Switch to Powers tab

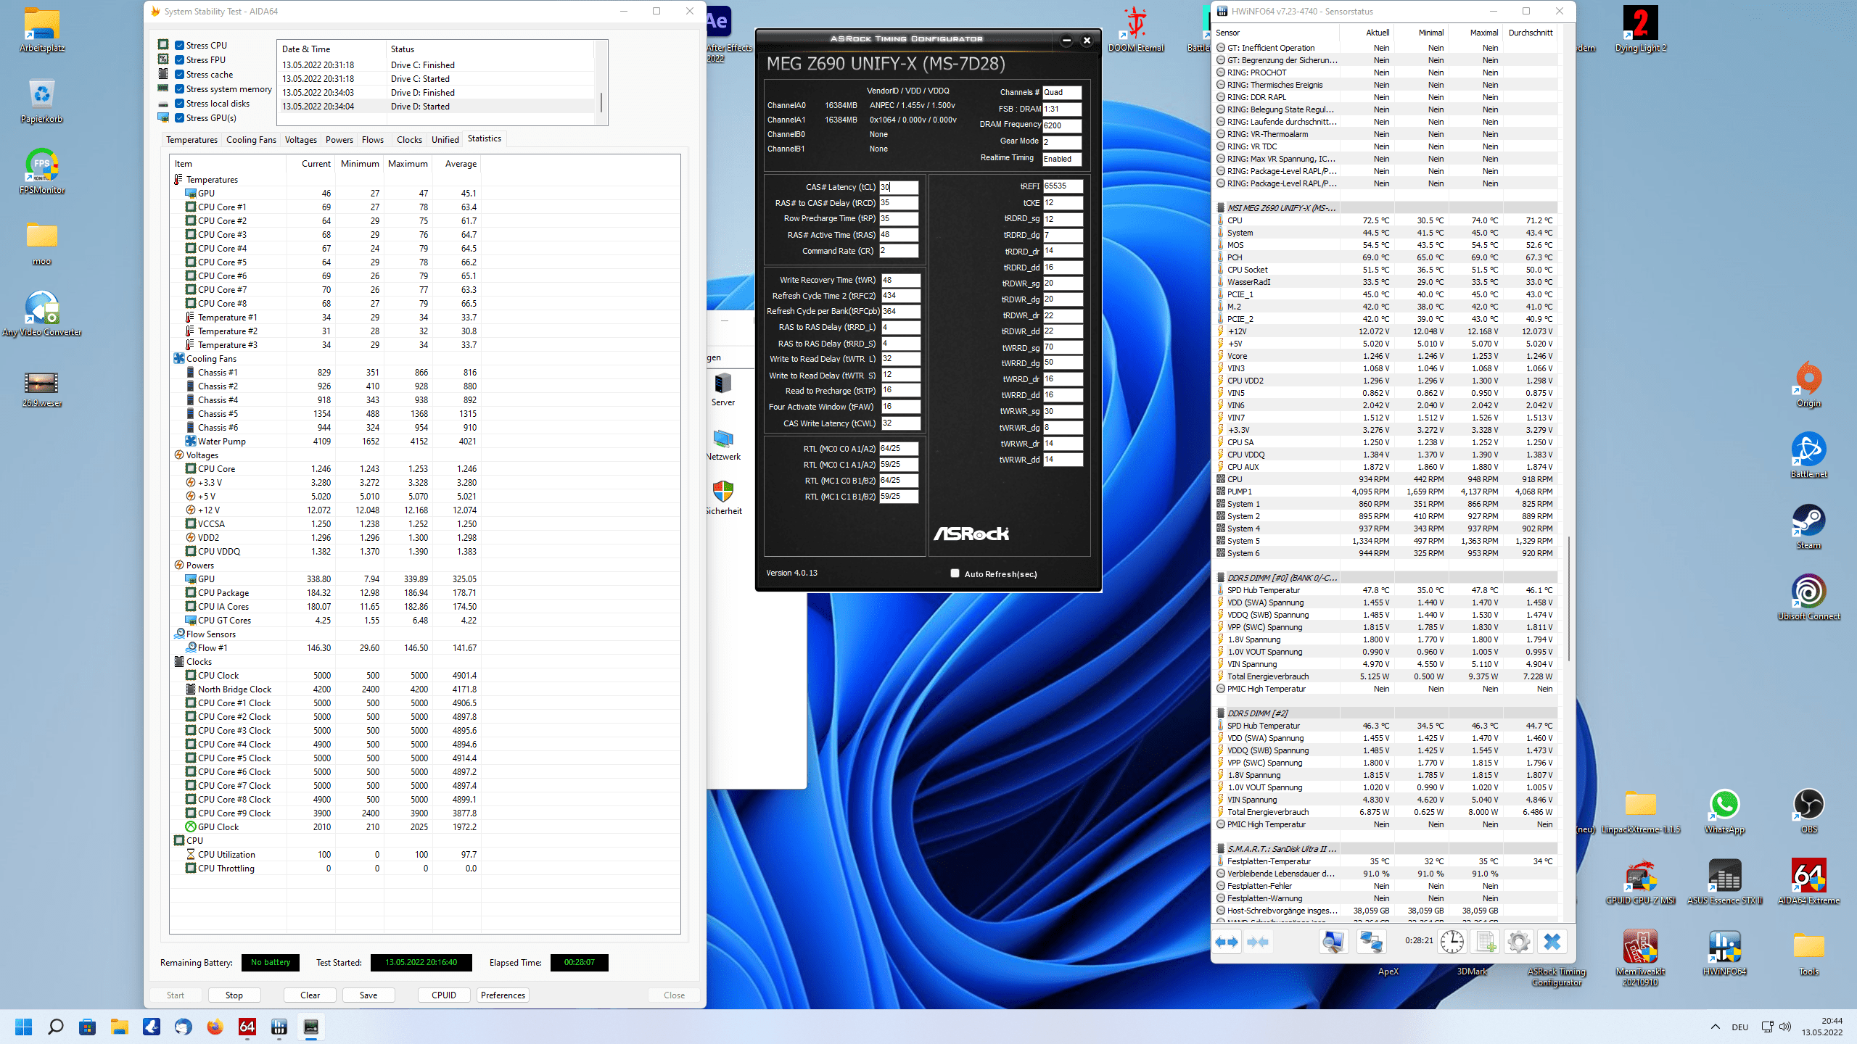(x=339, y=139)
